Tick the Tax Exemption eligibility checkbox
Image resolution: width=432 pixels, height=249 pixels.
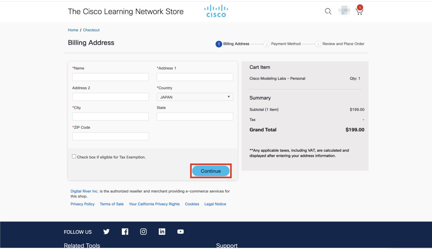[74, 156]
